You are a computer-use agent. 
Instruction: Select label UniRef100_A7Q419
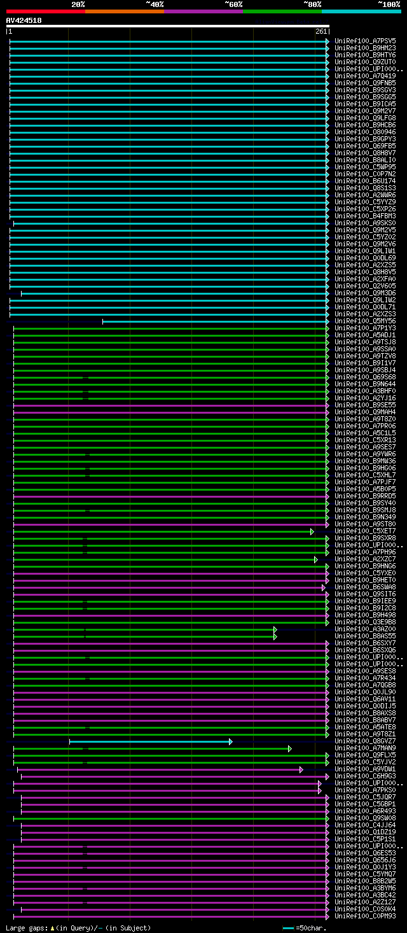[x=365, y=76]
